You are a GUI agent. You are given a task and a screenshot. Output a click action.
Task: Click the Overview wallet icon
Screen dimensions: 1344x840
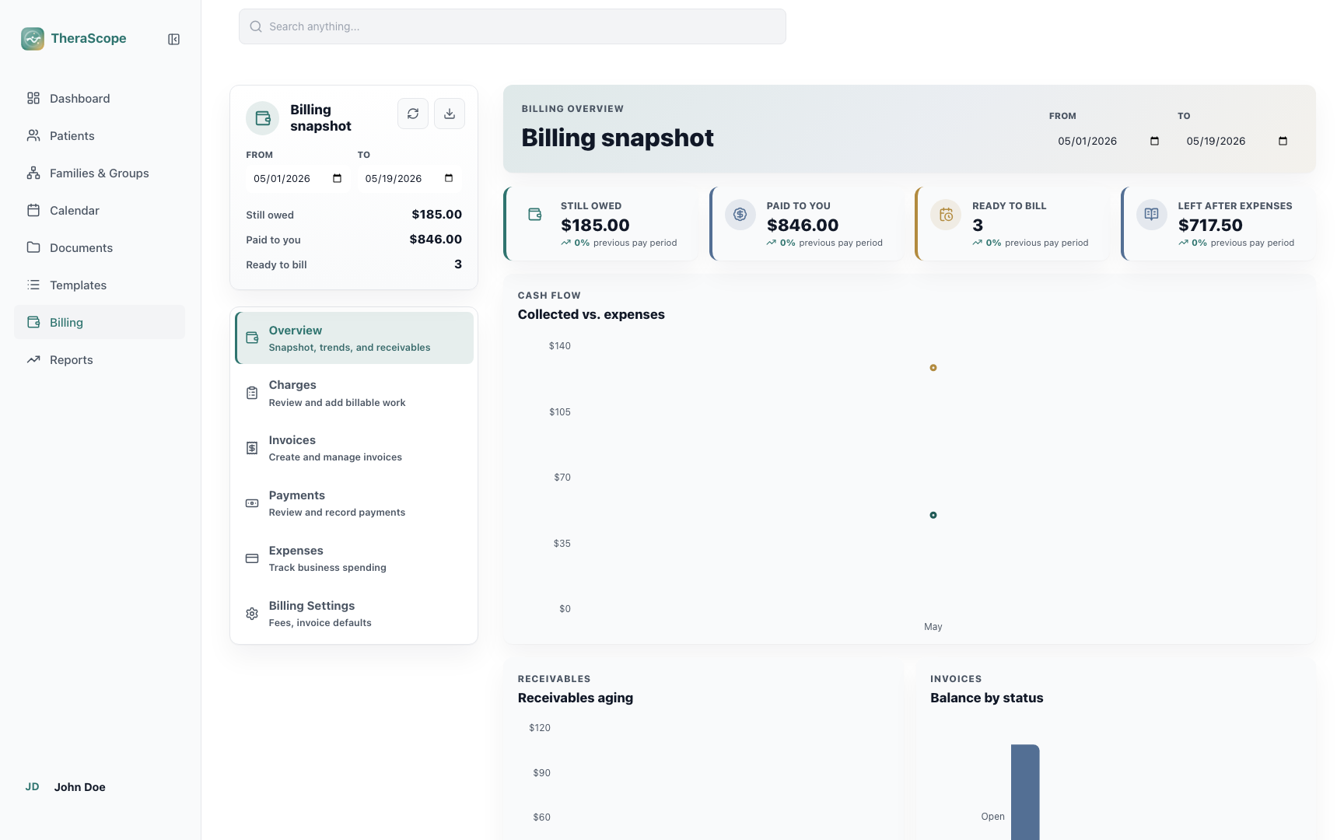click(x=252, y=338)
